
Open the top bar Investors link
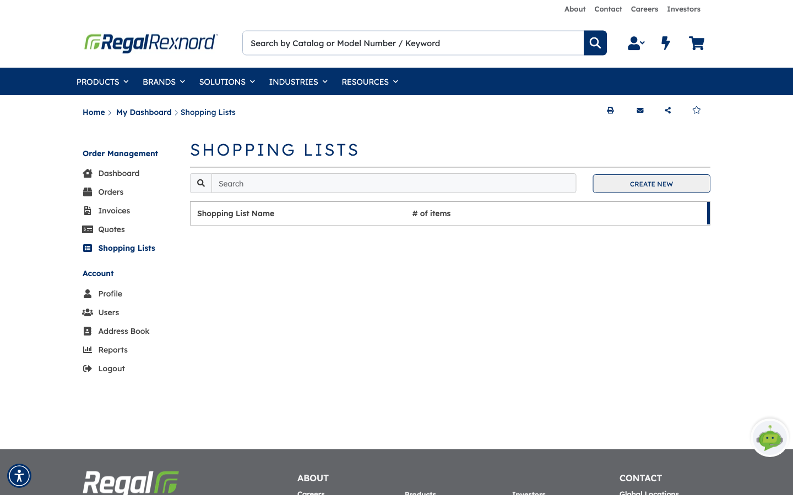click(x=683, y=9)
